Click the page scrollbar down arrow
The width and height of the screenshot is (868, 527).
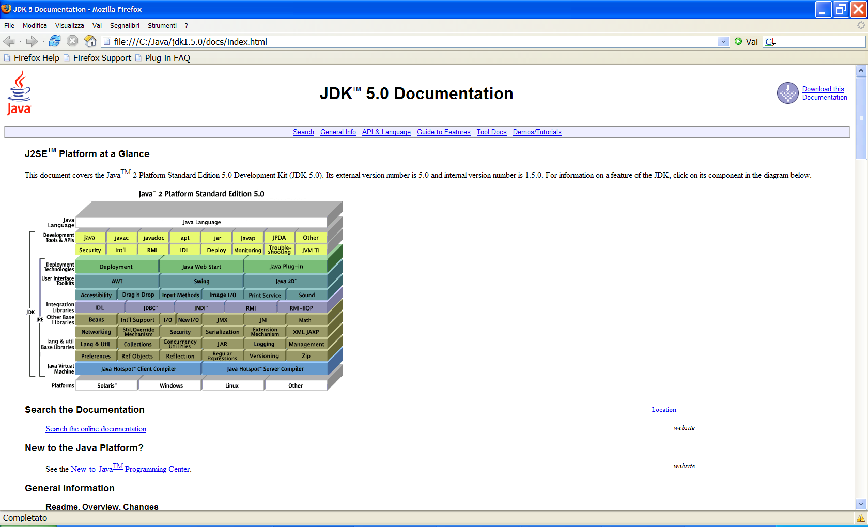[861, 504]
